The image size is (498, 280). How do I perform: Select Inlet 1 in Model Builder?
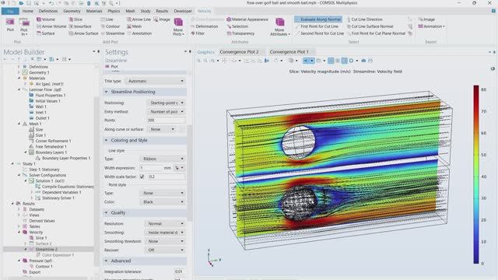tap(40, 112)
